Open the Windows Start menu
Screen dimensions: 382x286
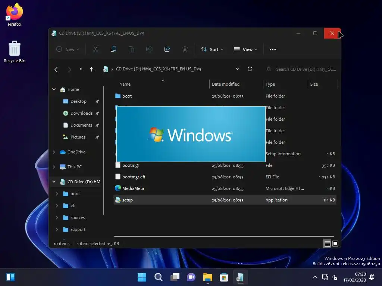coord(142,277)
